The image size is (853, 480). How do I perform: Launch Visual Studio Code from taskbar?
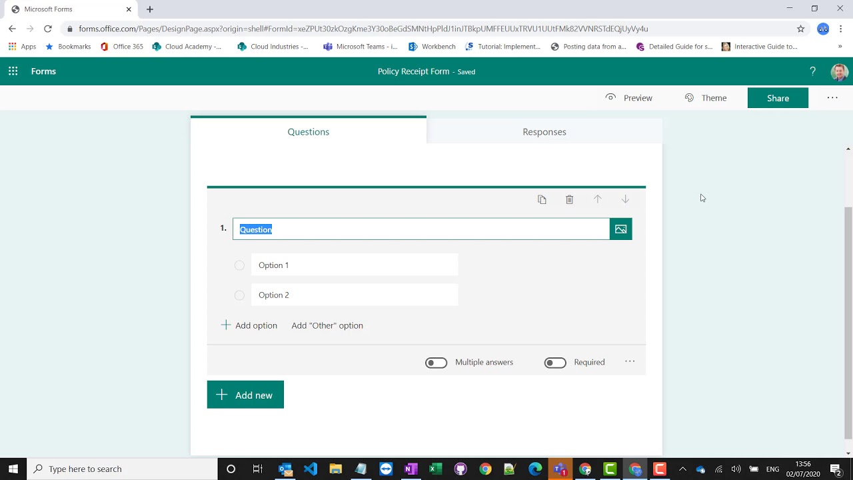click(x=311, y=469)
